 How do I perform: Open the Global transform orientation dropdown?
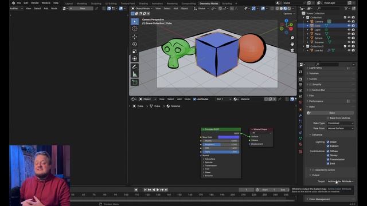(x=201, y=9)
